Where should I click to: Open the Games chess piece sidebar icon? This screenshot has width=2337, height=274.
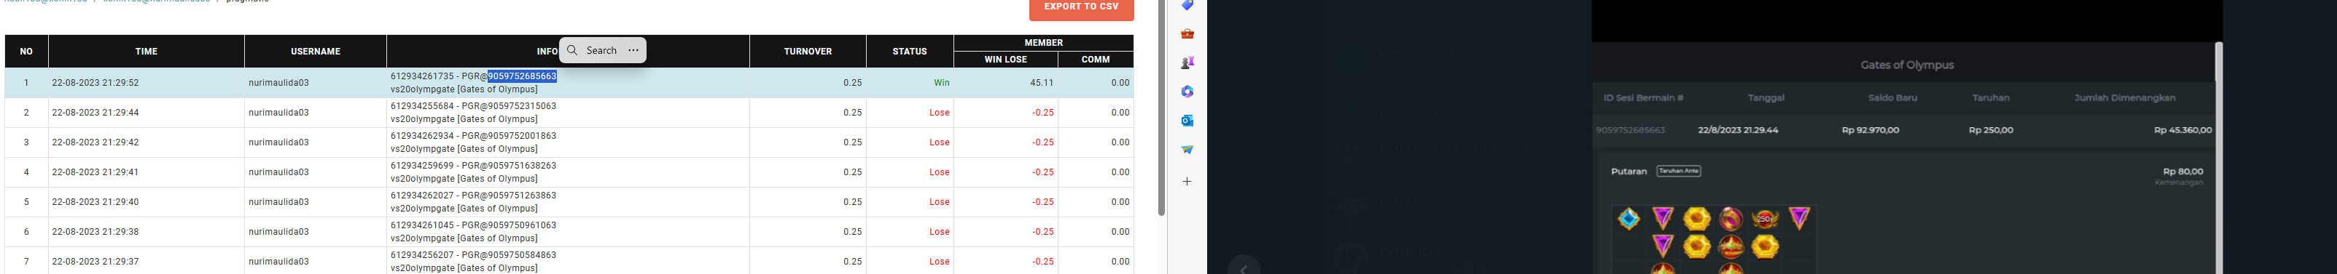pos(1187,63)
